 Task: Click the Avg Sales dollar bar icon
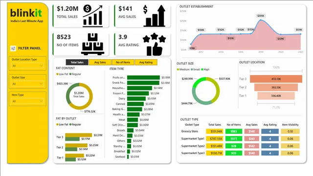click(x=155, y=16)
